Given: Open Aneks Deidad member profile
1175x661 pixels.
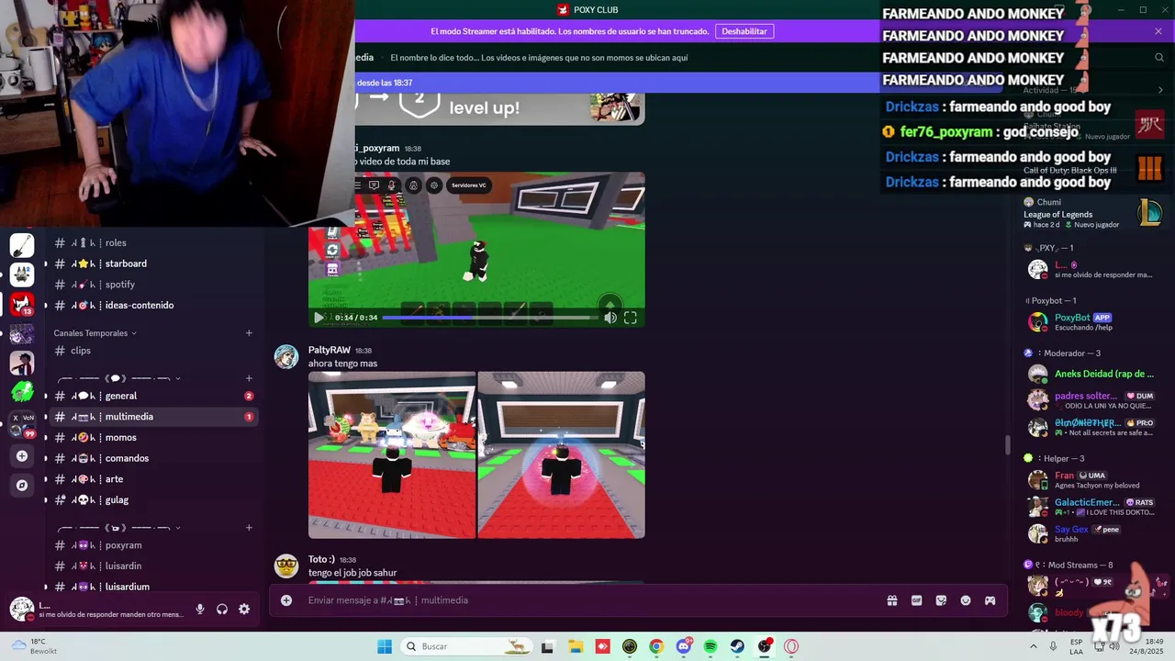Looking at the screenshot, I should click(1091, 375).
